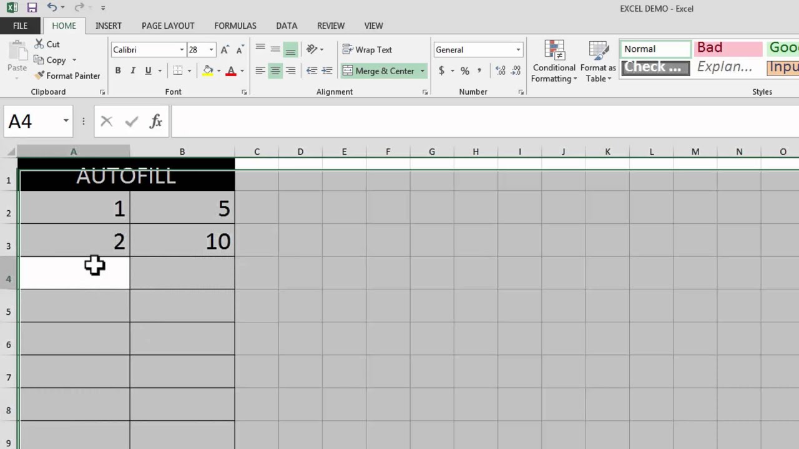This screenshot has width=799, height=449.
Task: Decrease font size with smaller A icon
Action: tap(240, 50)
